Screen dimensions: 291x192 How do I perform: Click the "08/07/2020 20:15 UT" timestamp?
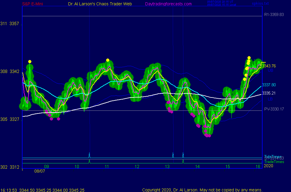[x=220, y=2]
